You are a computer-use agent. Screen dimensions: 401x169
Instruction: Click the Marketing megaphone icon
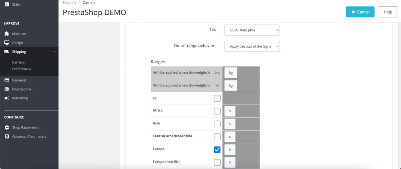pyautogui.click(x=7, y=98)
